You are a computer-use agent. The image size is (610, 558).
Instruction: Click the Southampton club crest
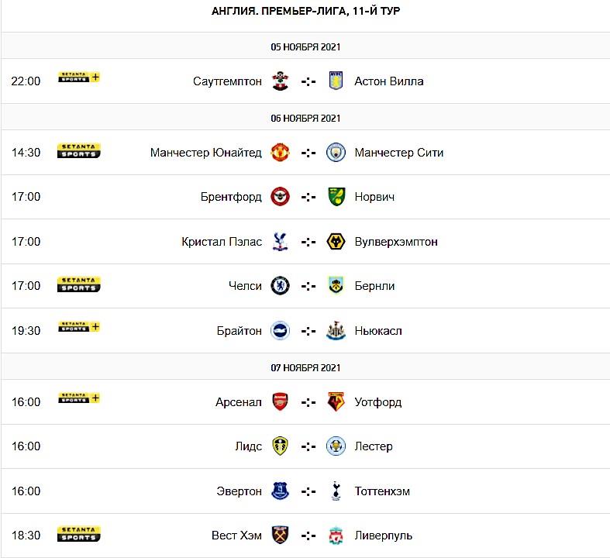(x=280, y=81)
